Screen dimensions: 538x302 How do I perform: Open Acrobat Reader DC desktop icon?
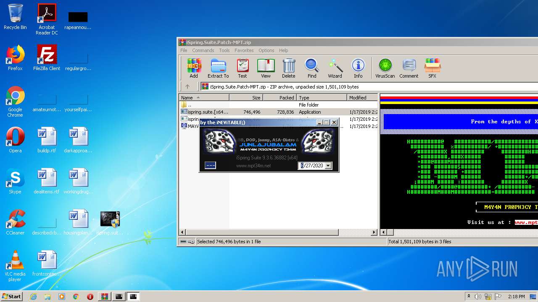[47, 19]
